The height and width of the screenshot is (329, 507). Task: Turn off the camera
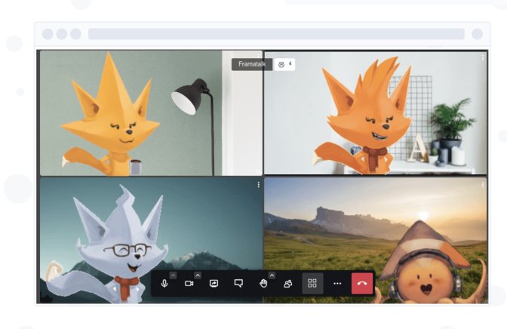189,284
